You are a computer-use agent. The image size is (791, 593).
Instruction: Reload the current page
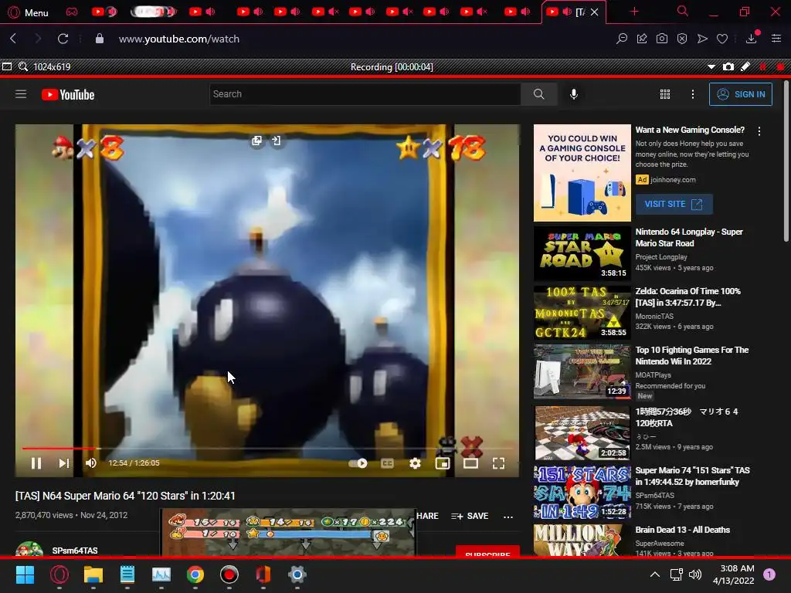[63, 39]
